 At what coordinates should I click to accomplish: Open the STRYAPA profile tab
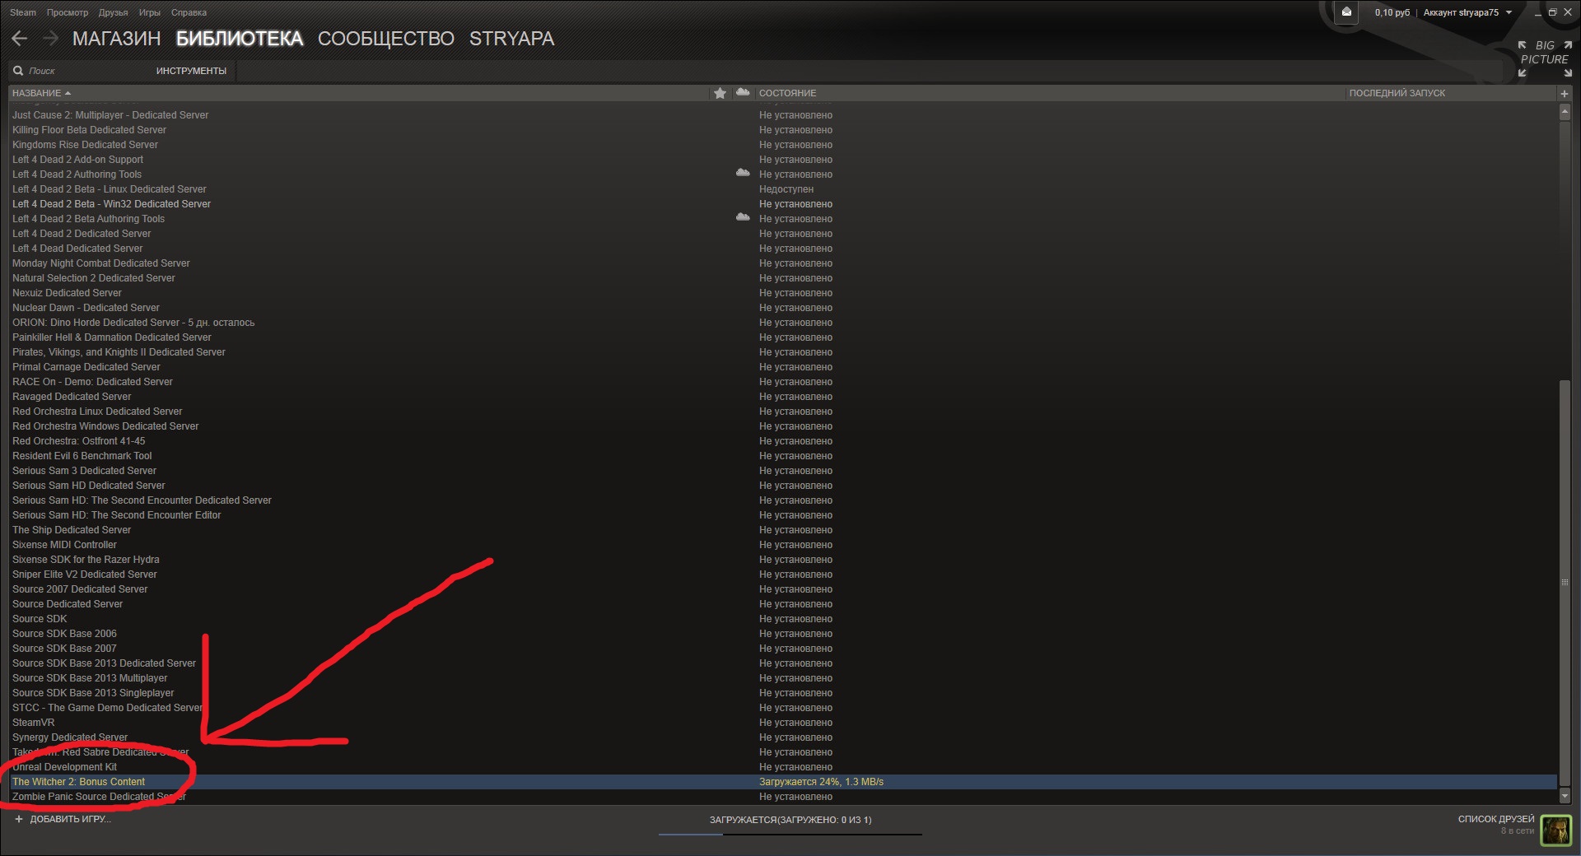click(x=512, y=39)
